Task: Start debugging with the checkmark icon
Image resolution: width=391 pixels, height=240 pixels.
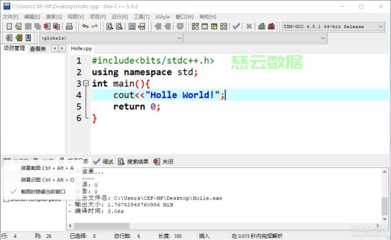Action: (x=236, y=26)
